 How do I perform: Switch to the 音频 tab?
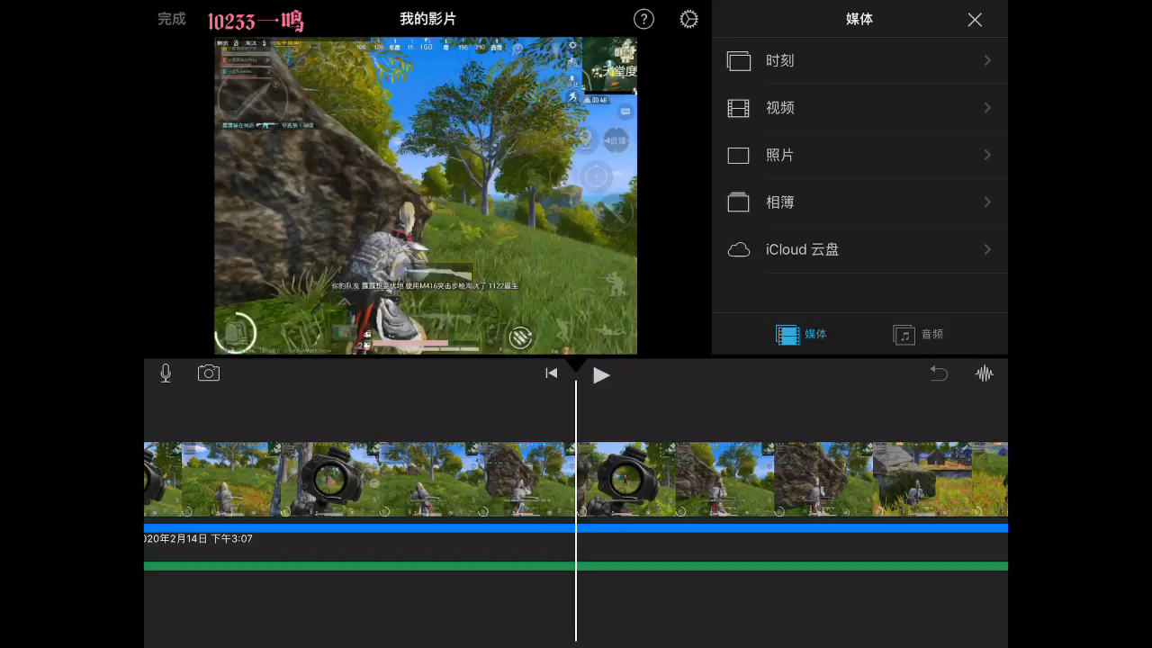tap(918, 334)
